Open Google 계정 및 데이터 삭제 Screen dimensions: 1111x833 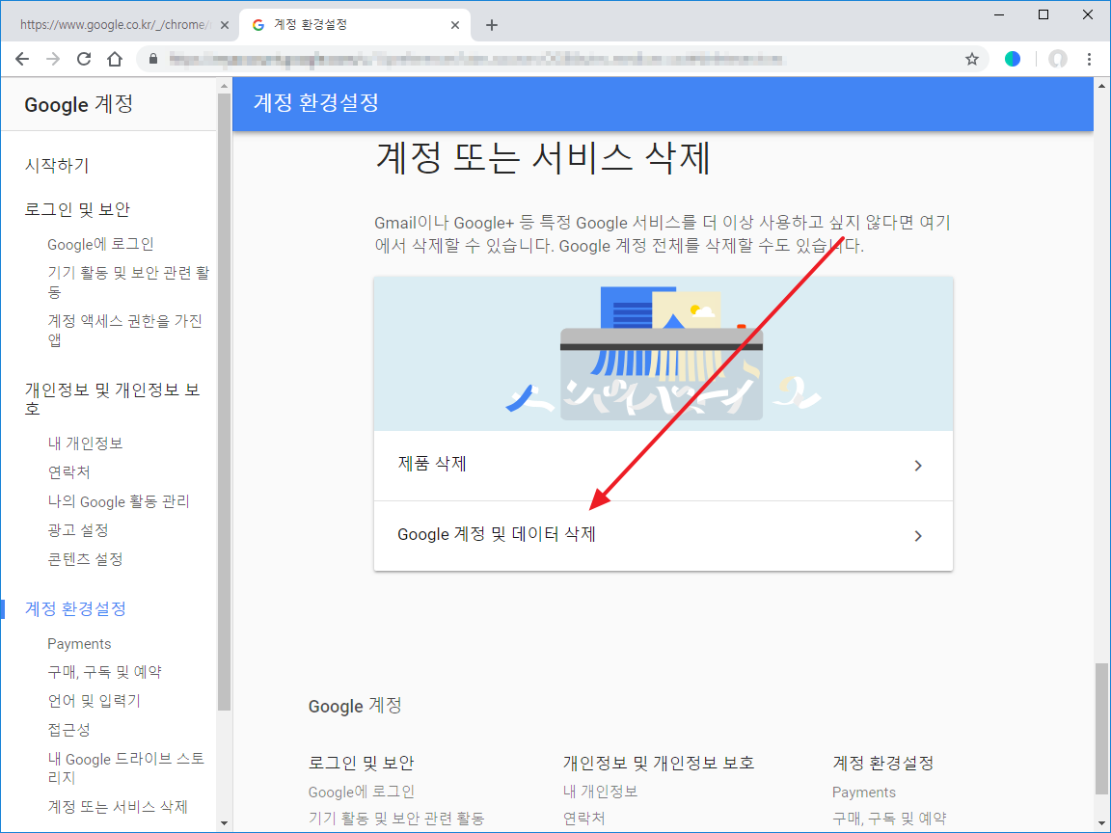pyautogui.click(x=664, y=535)
